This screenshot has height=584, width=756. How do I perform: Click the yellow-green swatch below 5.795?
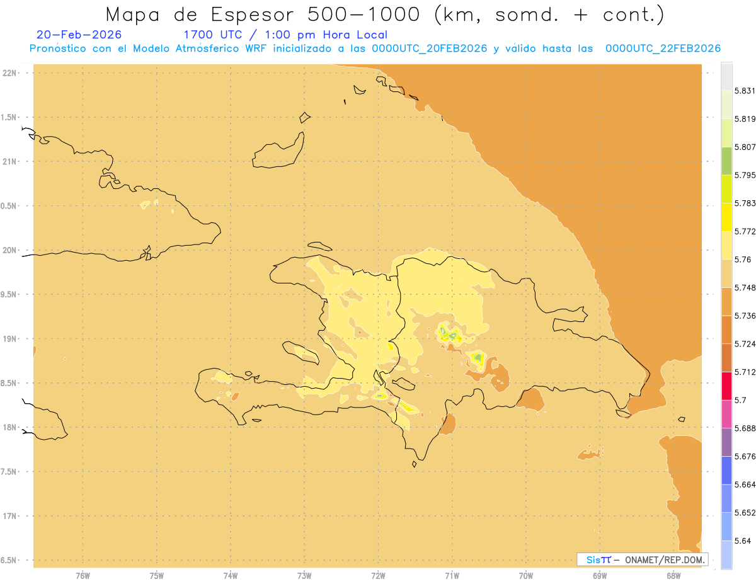pos(726,189)
